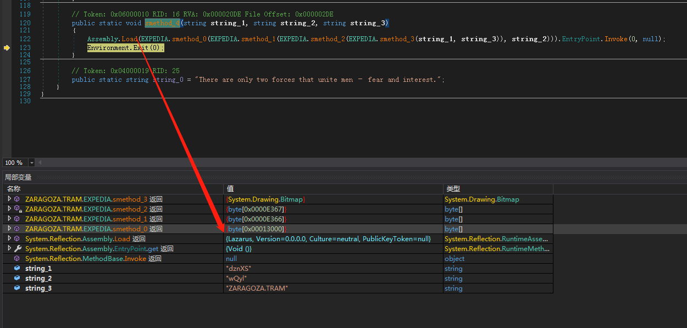Viewport: 687px width, 328px height.
Task: Click the {Void ()} value cell
Action: pos(333,249)
